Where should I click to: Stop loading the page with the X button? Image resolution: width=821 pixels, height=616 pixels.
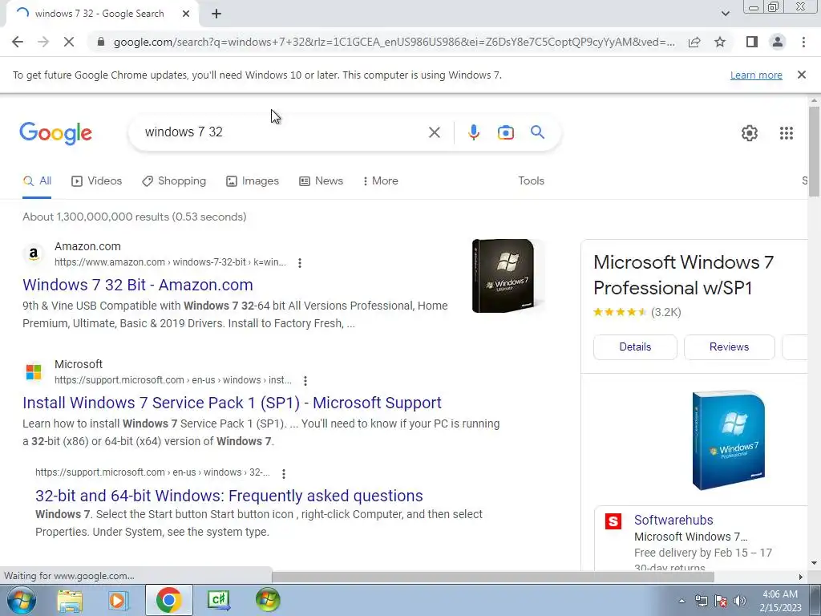pyautogui.click(x=69, y=42)
